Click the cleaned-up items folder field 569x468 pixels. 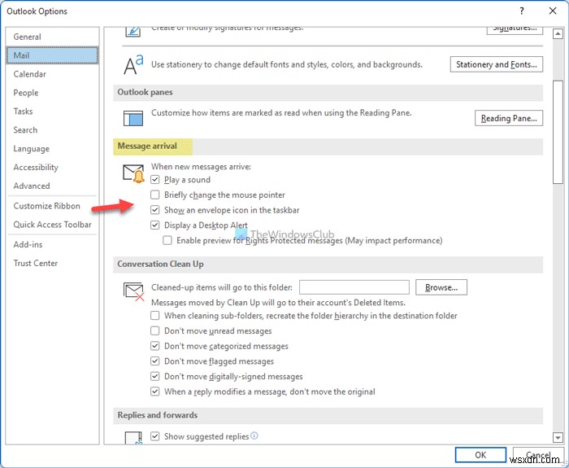(x=354, y=287)
